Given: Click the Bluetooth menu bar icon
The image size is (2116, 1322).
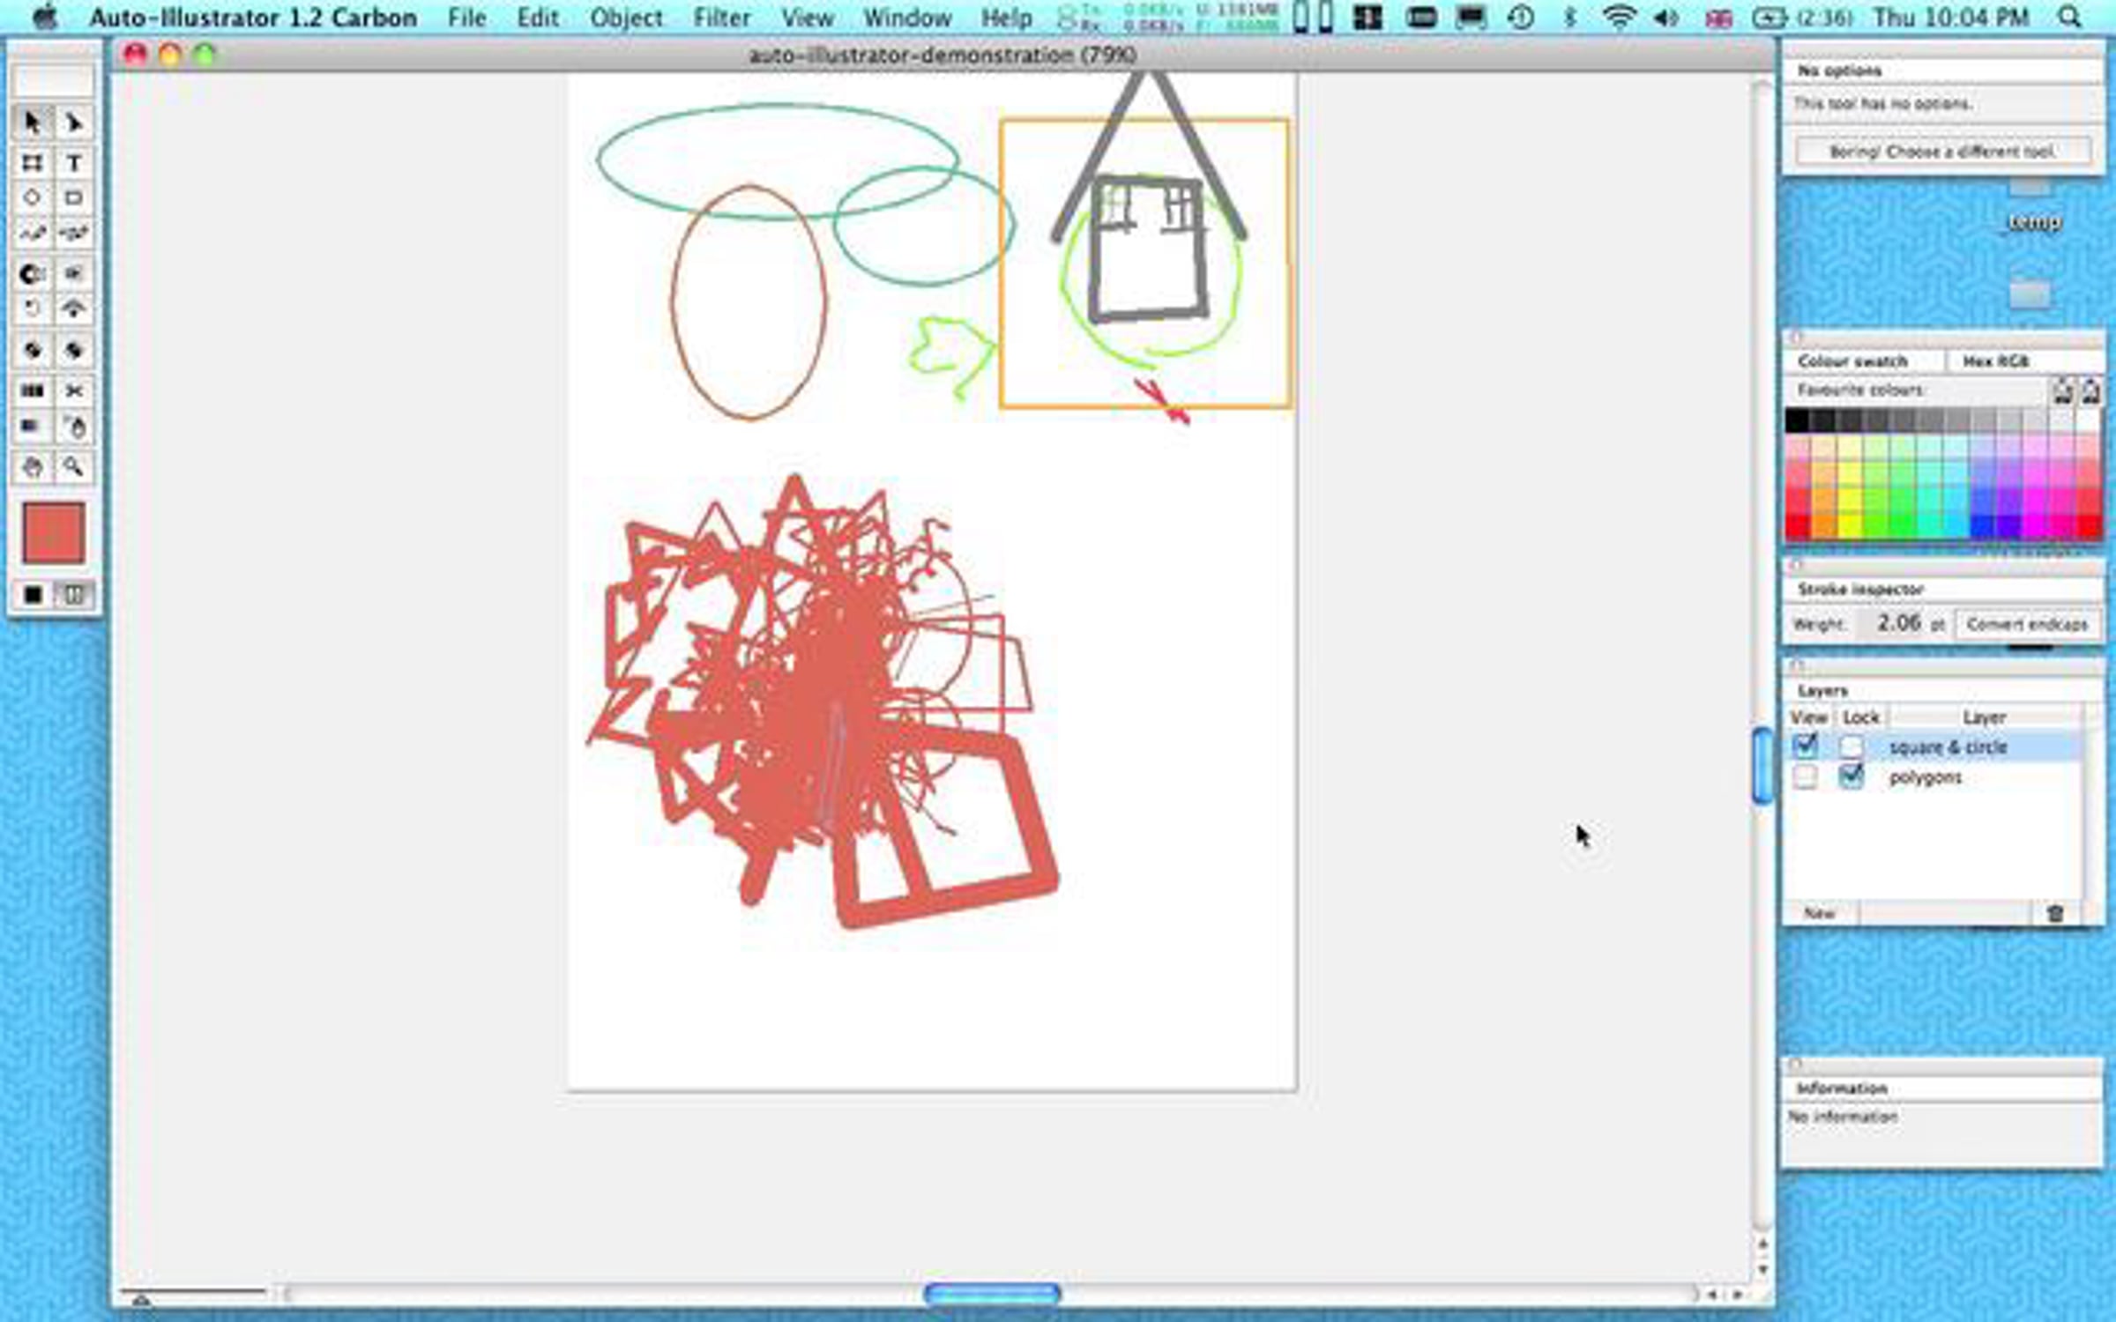Looking at the screenshot, I should [x=1569, y=17].
